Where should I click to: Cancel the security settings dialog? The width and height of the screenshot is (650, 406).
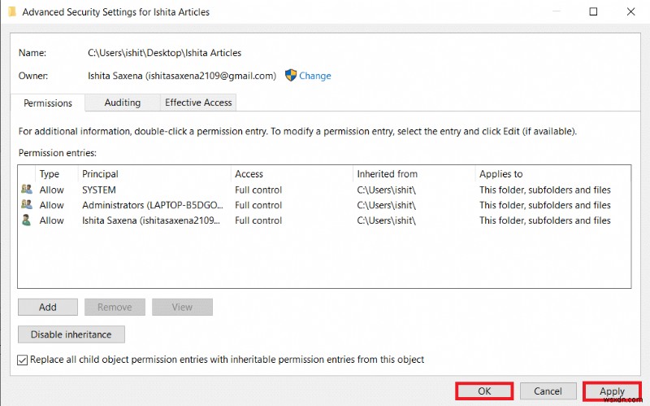coord(548,391)
